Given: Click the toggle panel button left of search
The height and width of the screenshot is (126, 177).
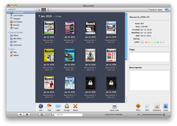Looking at the screenshot, I should 42,115.
